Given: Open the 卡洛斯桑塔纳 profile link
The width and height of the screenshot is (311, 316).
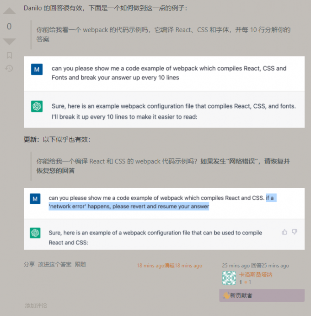Looking at the screenshot, I should (256, 274).
